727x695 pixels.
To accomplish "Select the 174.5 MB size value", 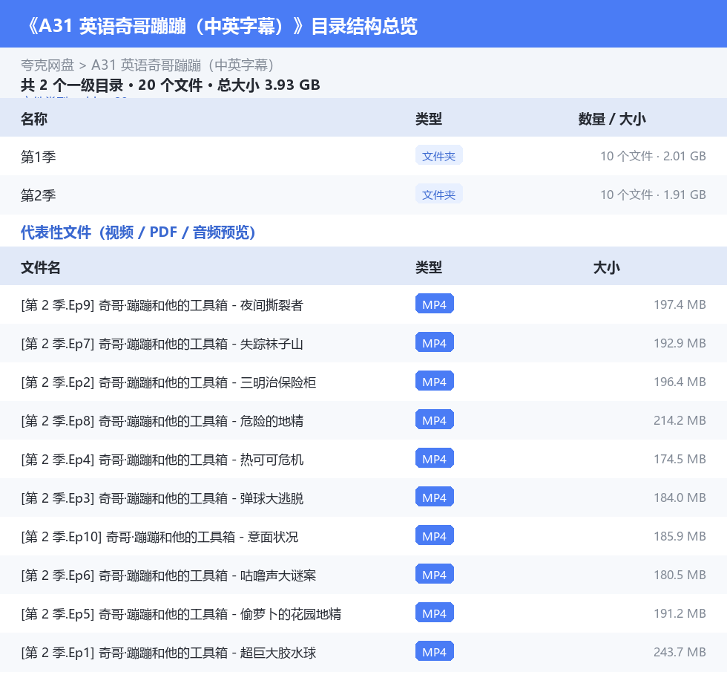I will 680,458.
